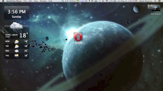
Task: Click the current 18° temperature
Action: (24, 35)
